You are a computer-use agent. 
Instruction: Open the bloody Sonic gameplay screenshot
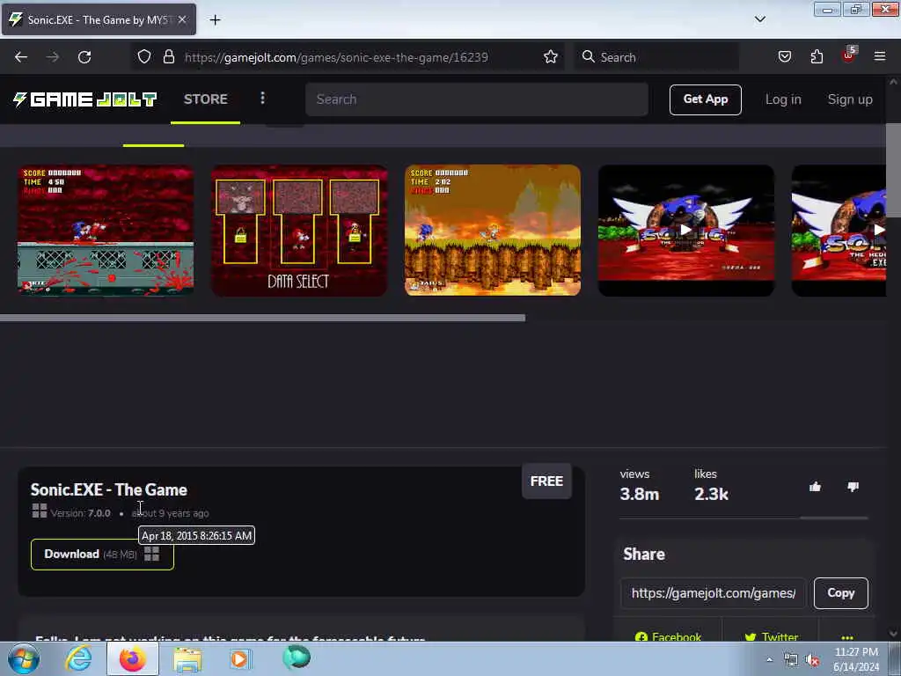(x=106, y=231)
